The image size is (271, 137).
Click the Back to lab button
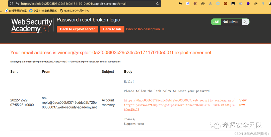(x=112, y=29)
